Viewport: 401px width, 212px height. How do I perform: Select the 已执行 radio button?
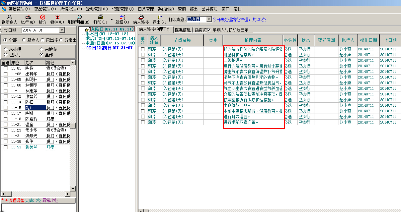coord(5,55)
